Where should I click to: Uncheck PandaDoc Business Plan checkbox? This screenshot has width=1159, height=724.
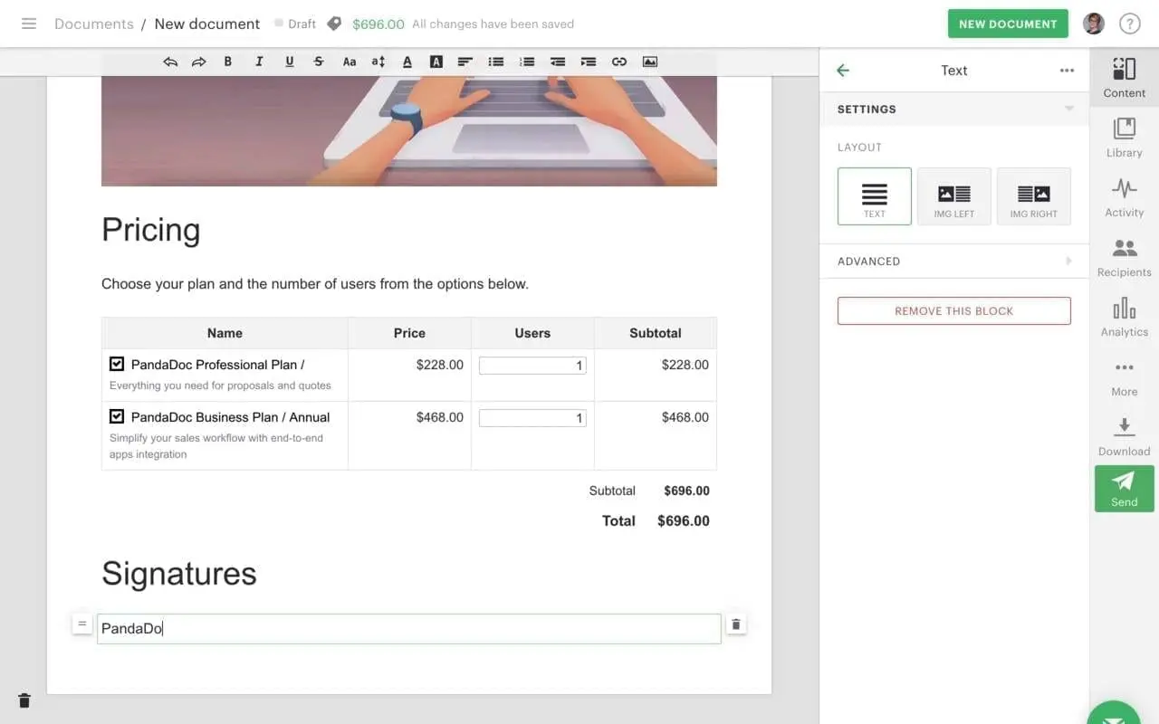[x=117, y=416]
